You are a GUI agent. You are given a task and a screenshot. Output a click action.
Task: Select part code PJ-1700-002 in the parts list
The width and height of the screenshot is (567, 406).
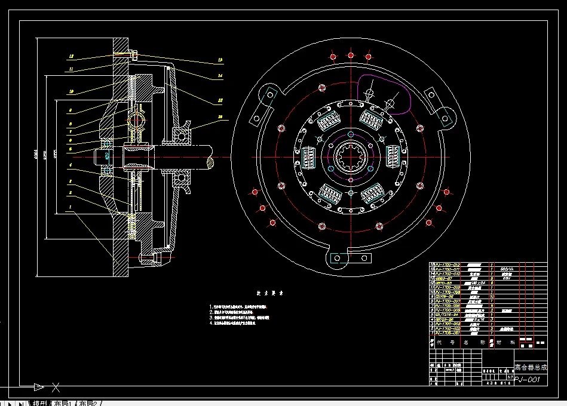pos(448,329)
